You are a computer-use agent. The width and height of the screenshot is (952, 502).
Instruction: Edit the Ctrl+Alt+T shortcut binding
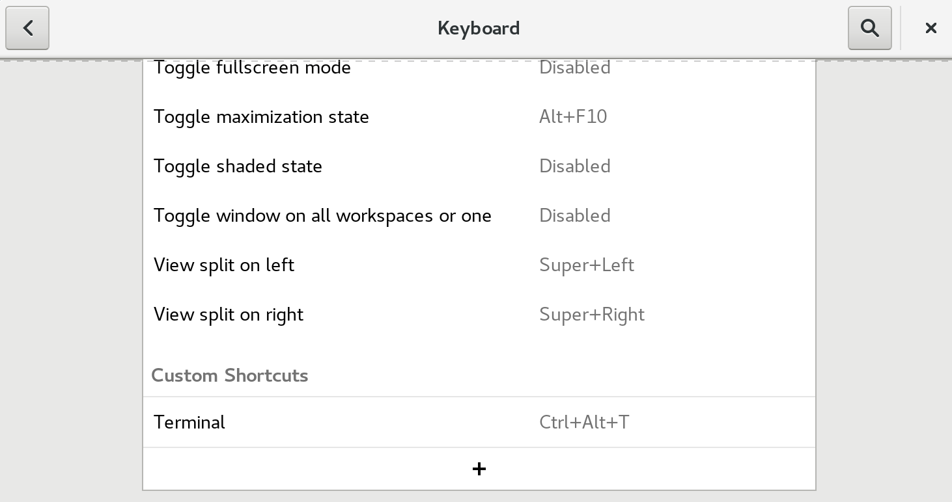[584, 422]
